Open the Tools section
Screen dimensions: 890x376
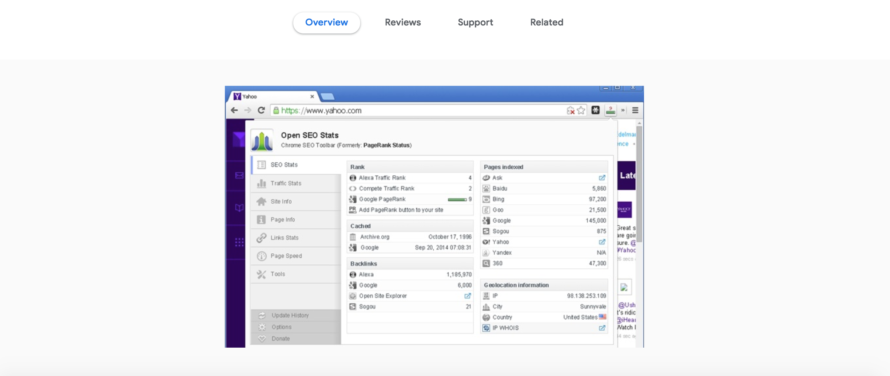[296, 274]
